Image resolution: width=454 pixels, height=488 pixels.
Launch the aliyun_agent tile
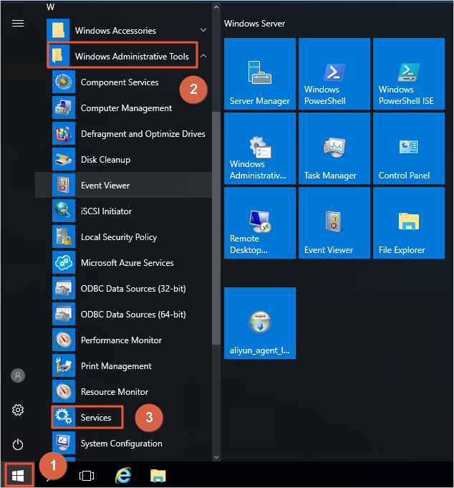260,323
